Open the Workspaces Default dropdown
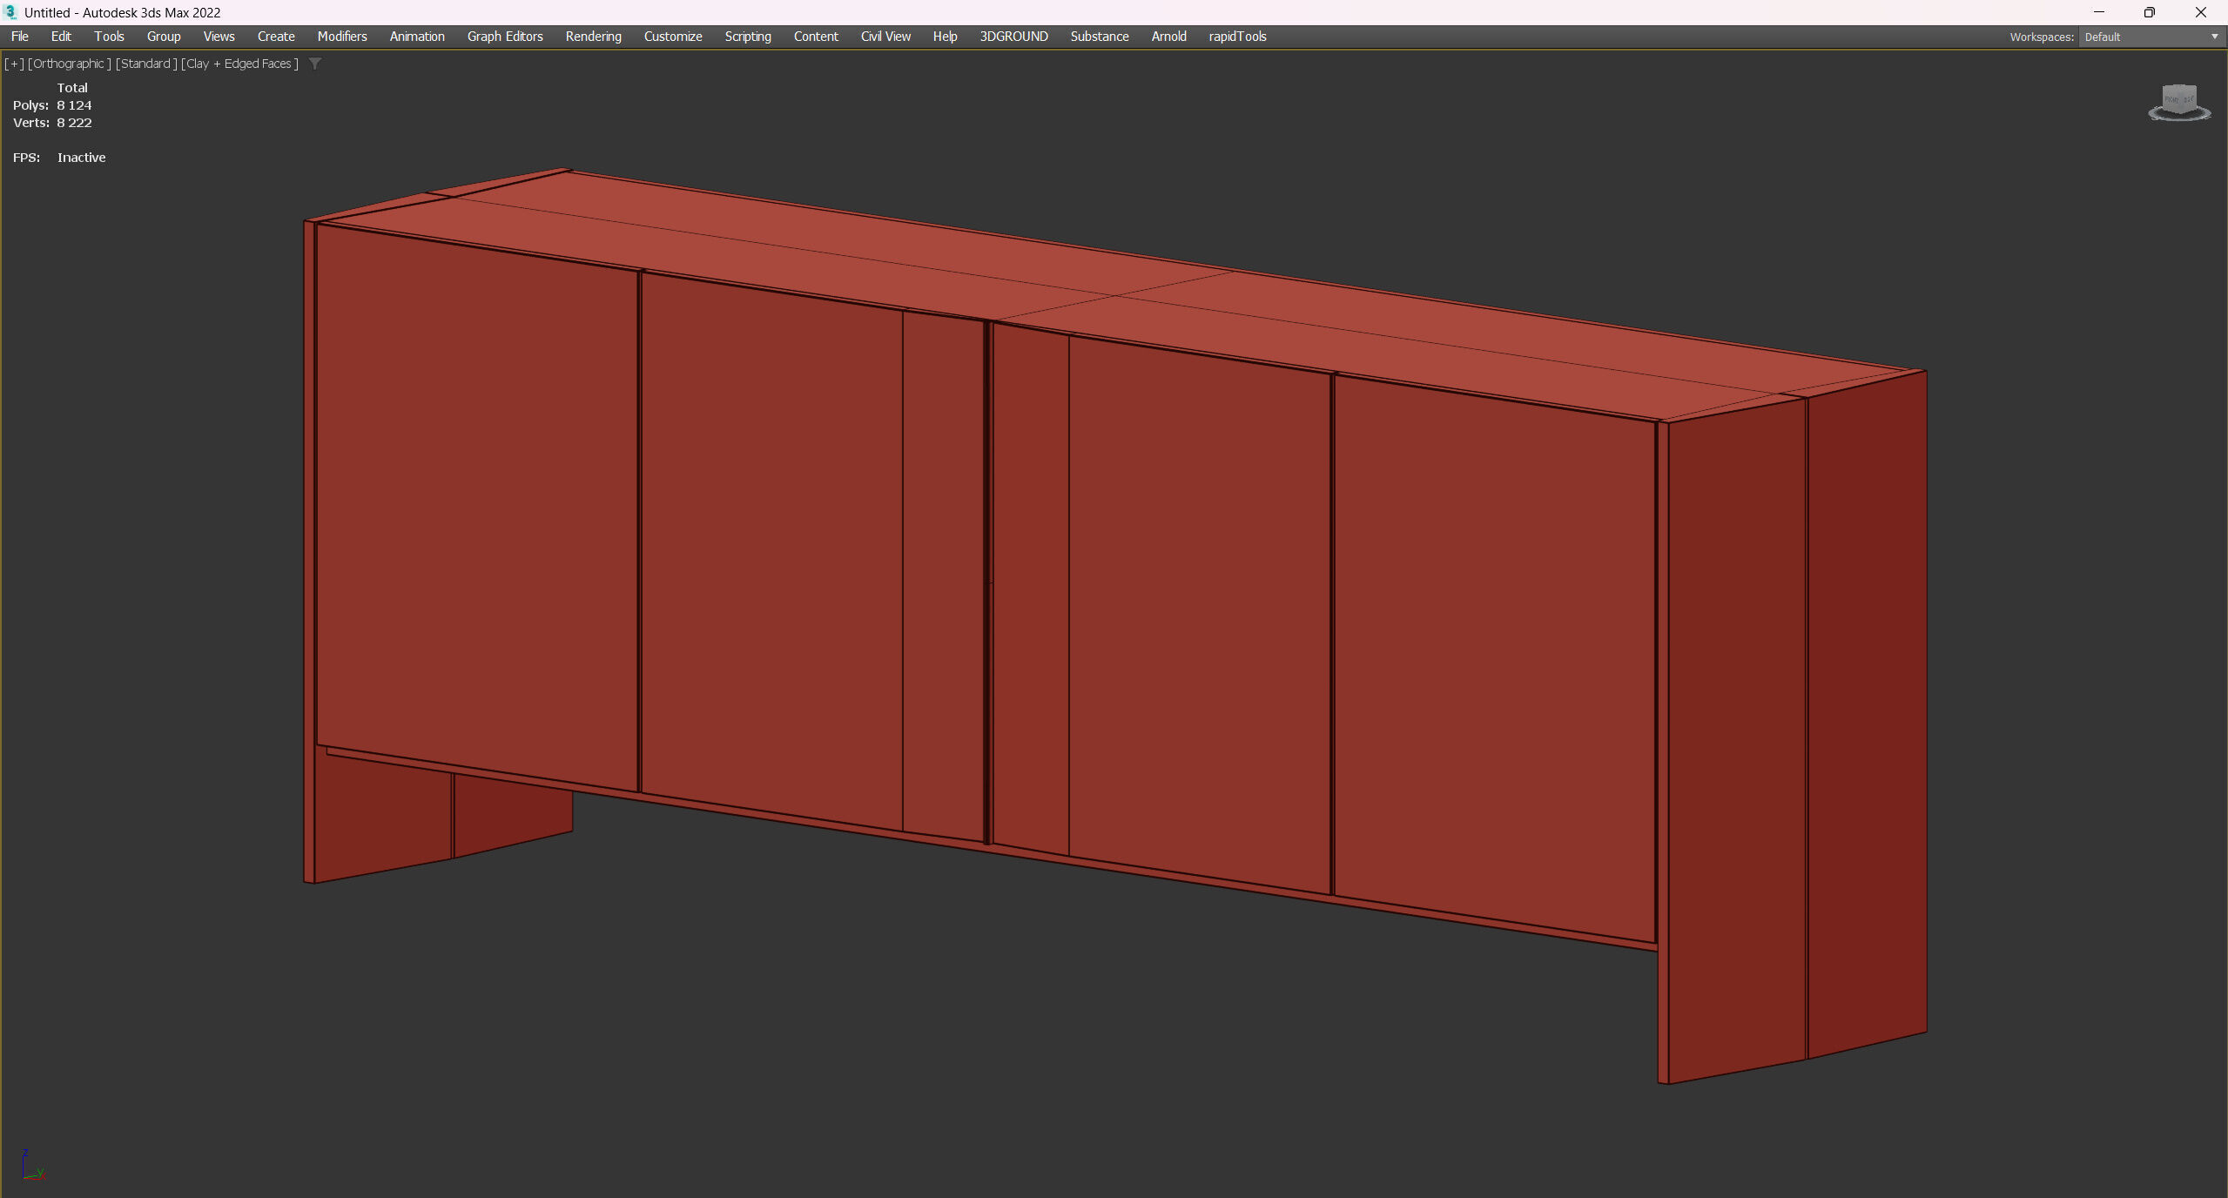 pos(2151,37)
